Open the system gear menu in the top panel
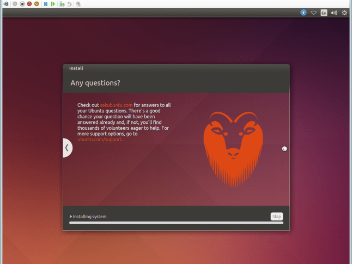 pyautogui.click(x=344, y=13)
